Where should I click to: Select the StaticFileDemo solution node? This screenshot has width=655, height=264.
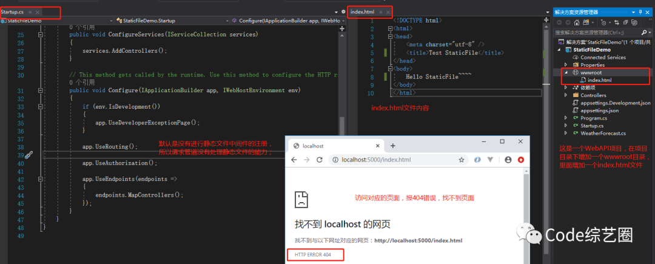[603, 42]
